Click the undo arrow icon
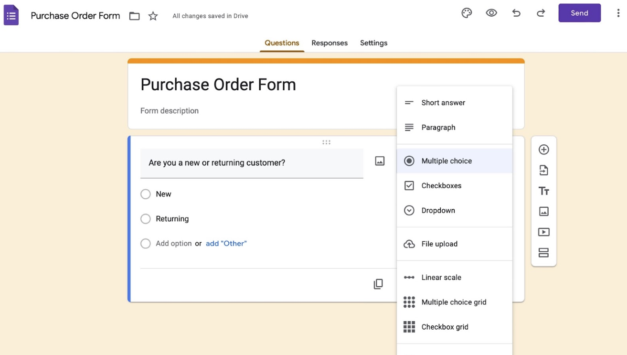The image size is (627, 355). pos(516,13)
